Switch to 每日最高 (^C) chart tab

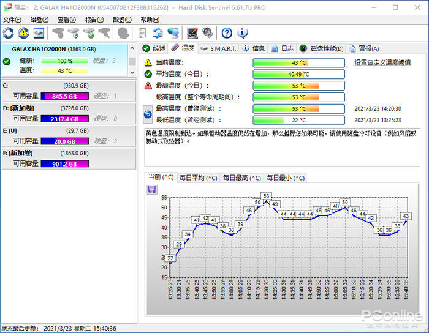tap(242, 178)
